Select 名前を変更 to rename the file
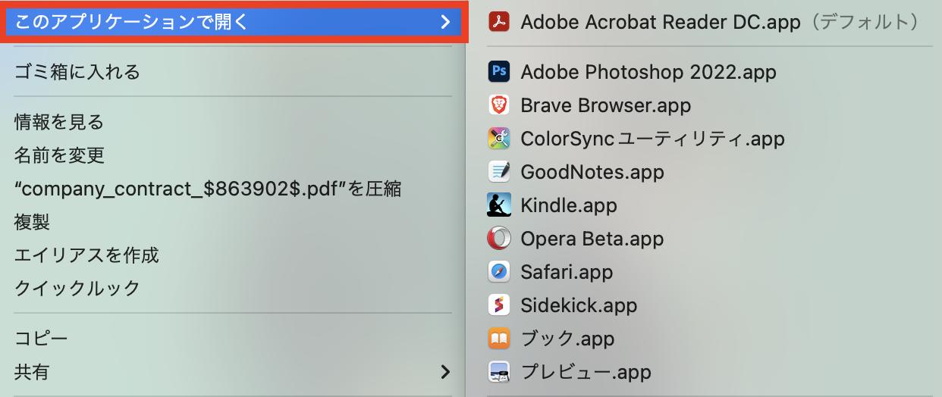This screenshot has height=397, width=942. [x=59, y=155]
